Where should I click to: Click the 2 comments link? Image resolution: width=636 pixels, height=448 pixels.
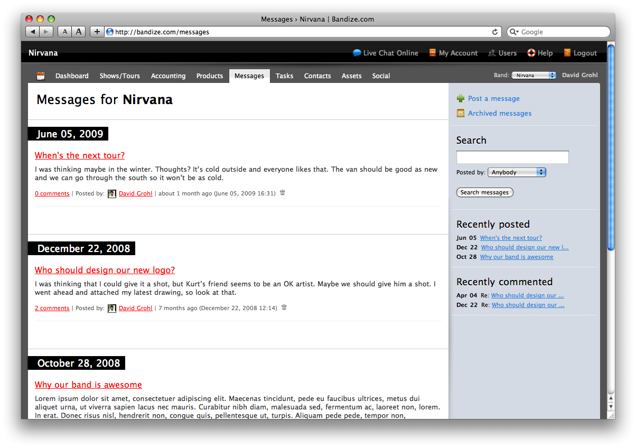[x=52, y=308]
